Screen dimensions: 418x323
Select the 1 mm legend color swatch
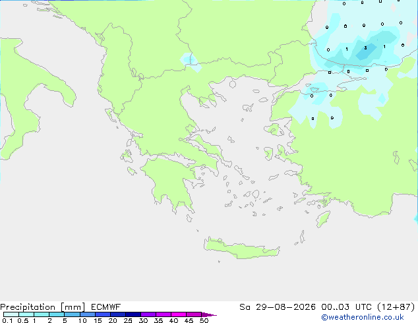42,314
